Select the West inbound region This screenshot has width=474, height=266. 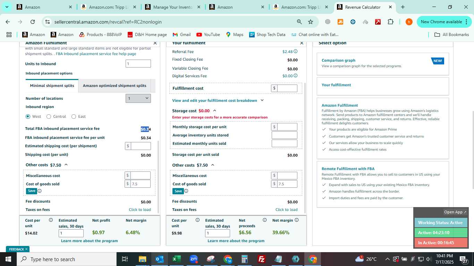pos(28,116)
